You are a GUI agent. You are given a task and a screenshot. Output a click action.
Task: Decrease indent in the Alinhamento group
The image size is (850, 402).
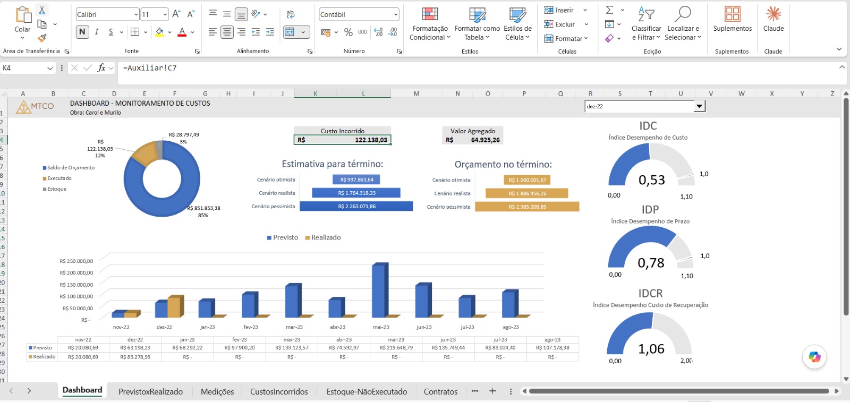[256, 32]
